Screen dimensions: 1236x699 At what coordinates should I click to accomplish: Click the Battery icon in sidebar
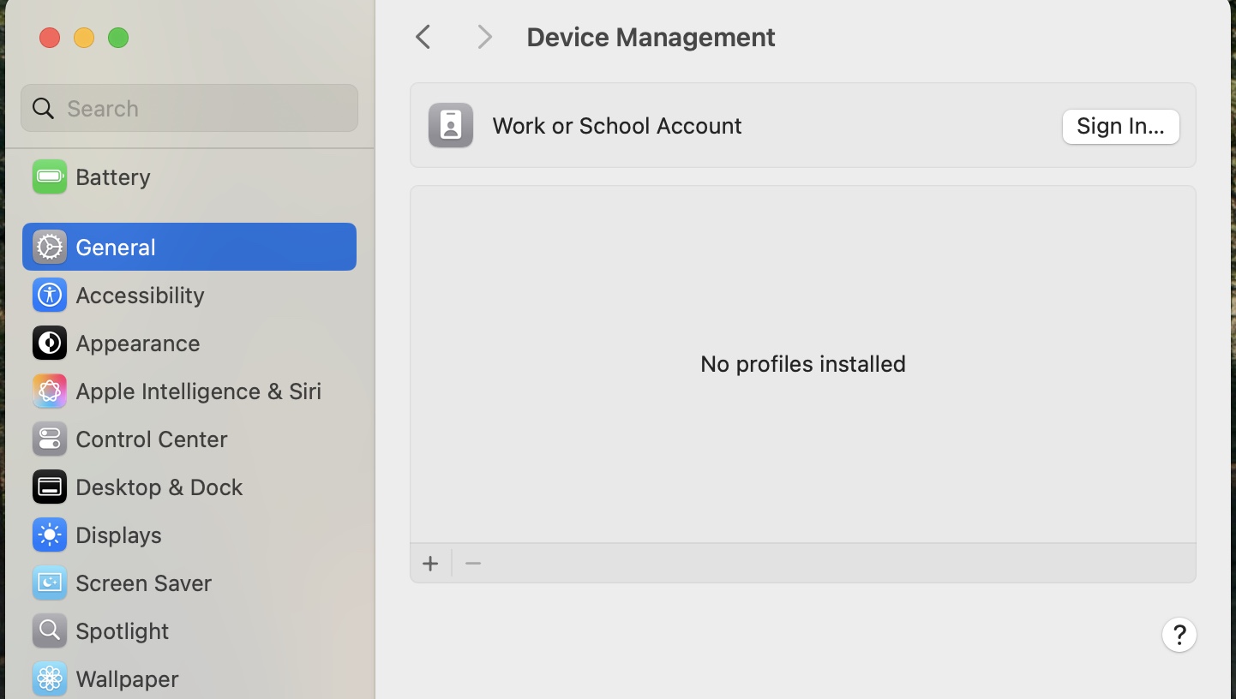tap(50, 176)
